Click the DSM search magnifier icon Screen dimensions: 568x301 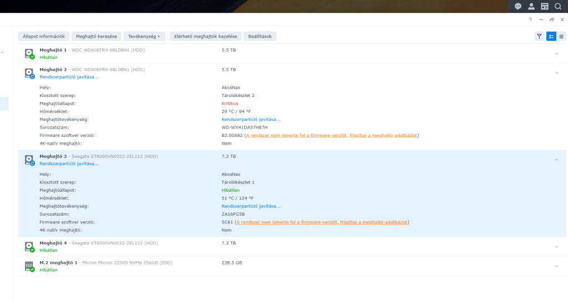(558, 7)
